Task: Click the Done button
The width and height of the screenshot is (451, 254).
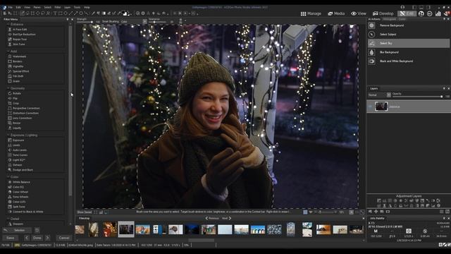Action: pyautogui.click(x=37, y=238)
